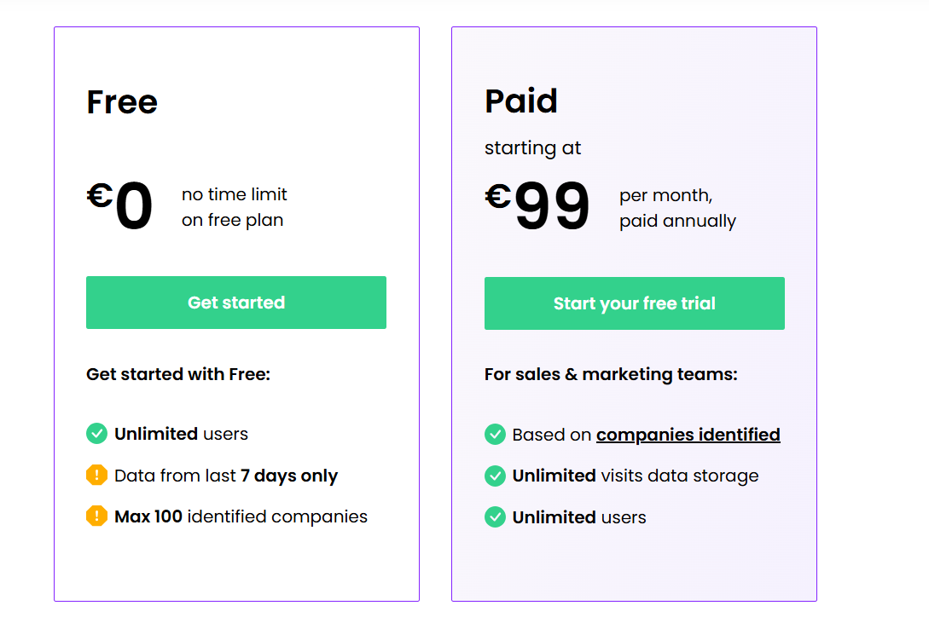Select the Paid plan heading

tap(520, 101)
